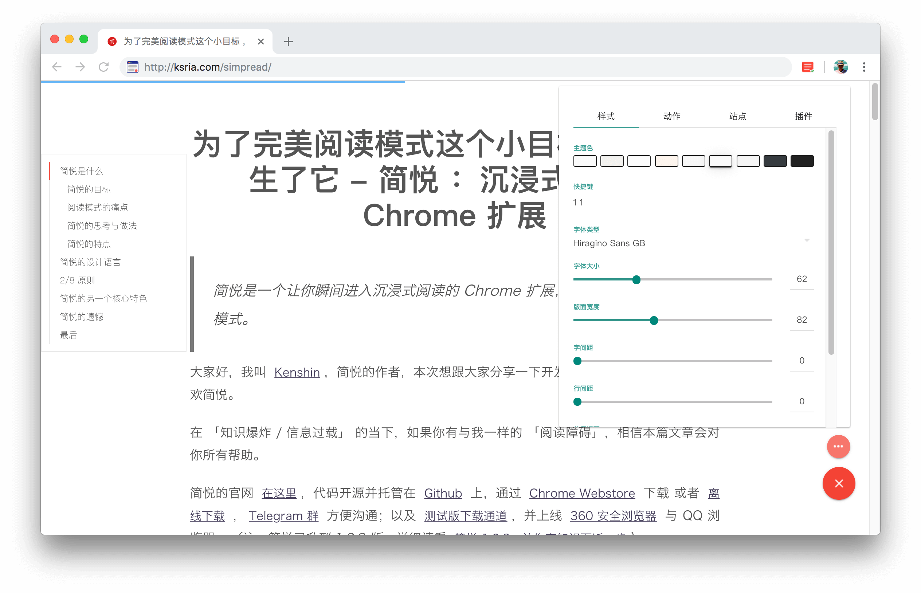Click the settings panel scrollbar

pyautogui.click(x=831, y=243)
